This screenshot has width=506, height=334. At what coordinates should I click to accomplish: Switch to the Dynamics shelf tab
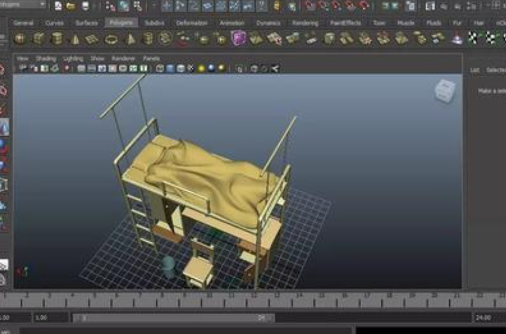pos(268,23)
